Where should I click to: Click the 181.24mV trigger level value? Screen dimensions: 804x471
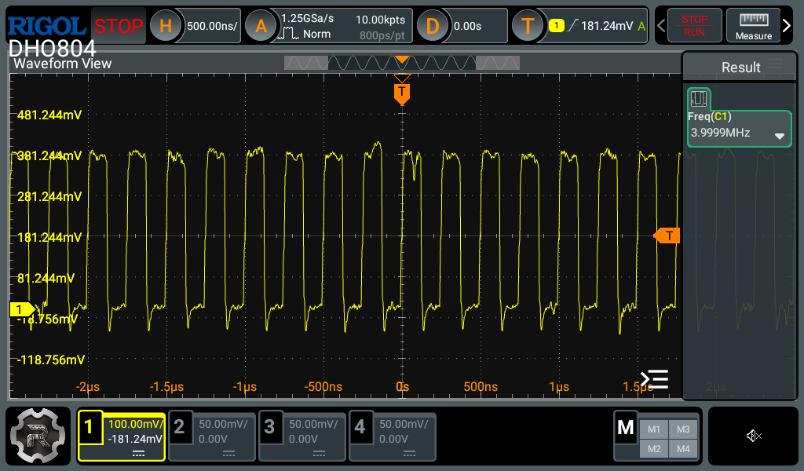point(607,26)
